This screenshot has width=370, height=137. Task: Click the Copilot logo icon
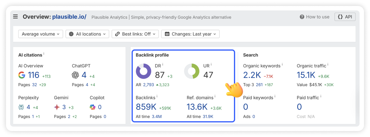[x=93, y=107]
